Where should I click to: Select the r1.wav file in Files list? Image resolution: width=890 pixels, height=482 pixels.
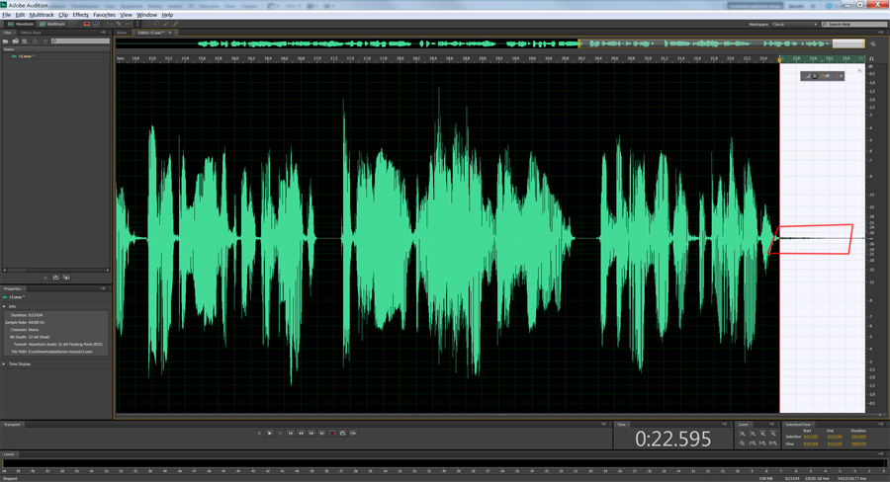[26, 56]
